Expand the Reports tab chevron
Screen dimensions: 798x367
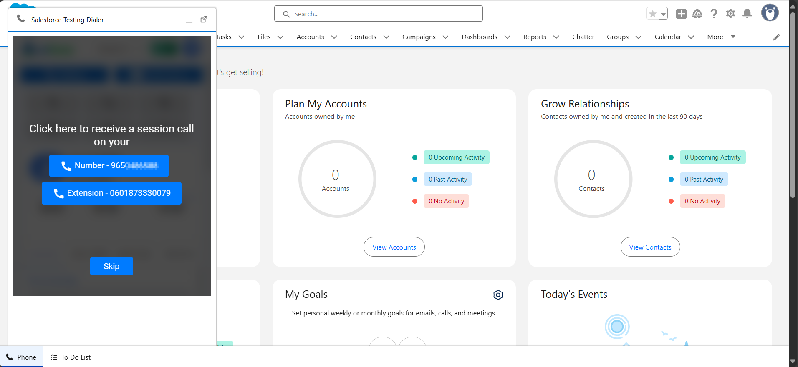[556, 37]
